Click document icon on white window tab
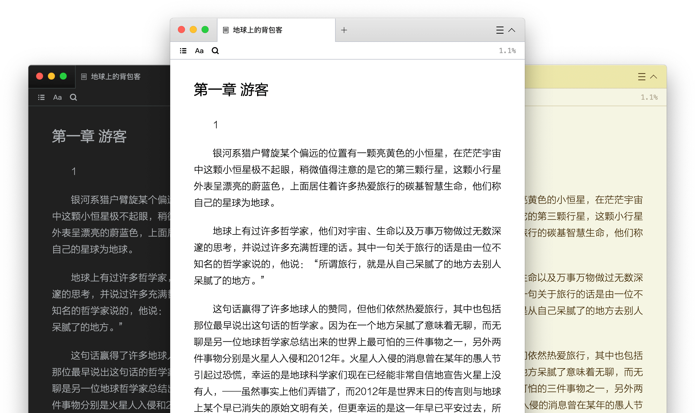The height and width of the screenshot is (413, 695). click(x=226, y=30)
